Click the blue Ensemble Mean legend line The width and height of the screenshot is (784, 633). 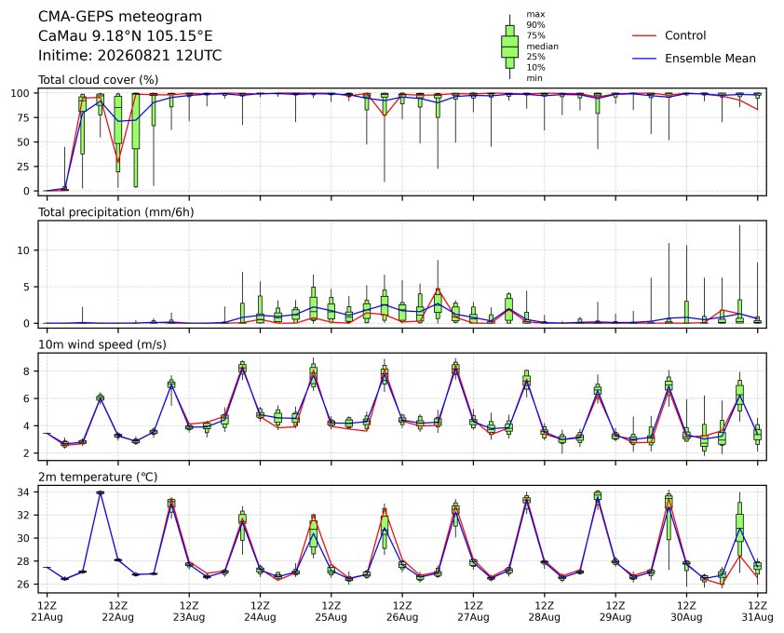pyautogui.click(x=644, y=59)
